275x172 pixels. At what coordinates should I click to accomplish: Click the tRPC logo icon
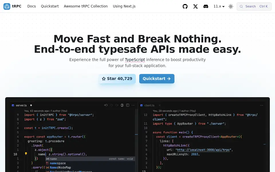(x=7, y=6)
